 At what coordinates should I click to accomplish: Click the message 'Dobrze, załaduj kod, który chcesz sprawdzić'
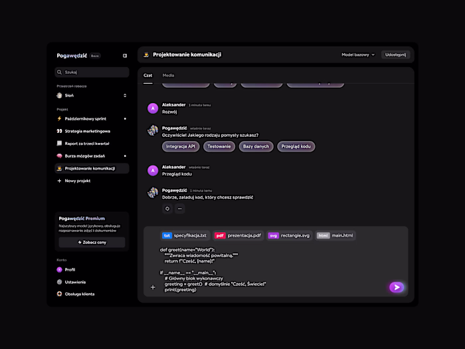207,197
